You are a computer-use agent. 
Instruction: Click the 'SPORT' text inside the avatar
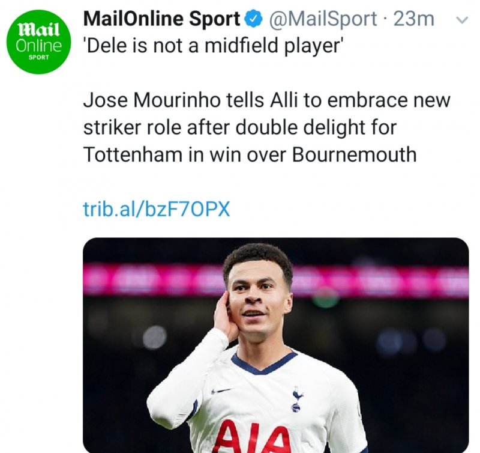[x=38, y=57]
